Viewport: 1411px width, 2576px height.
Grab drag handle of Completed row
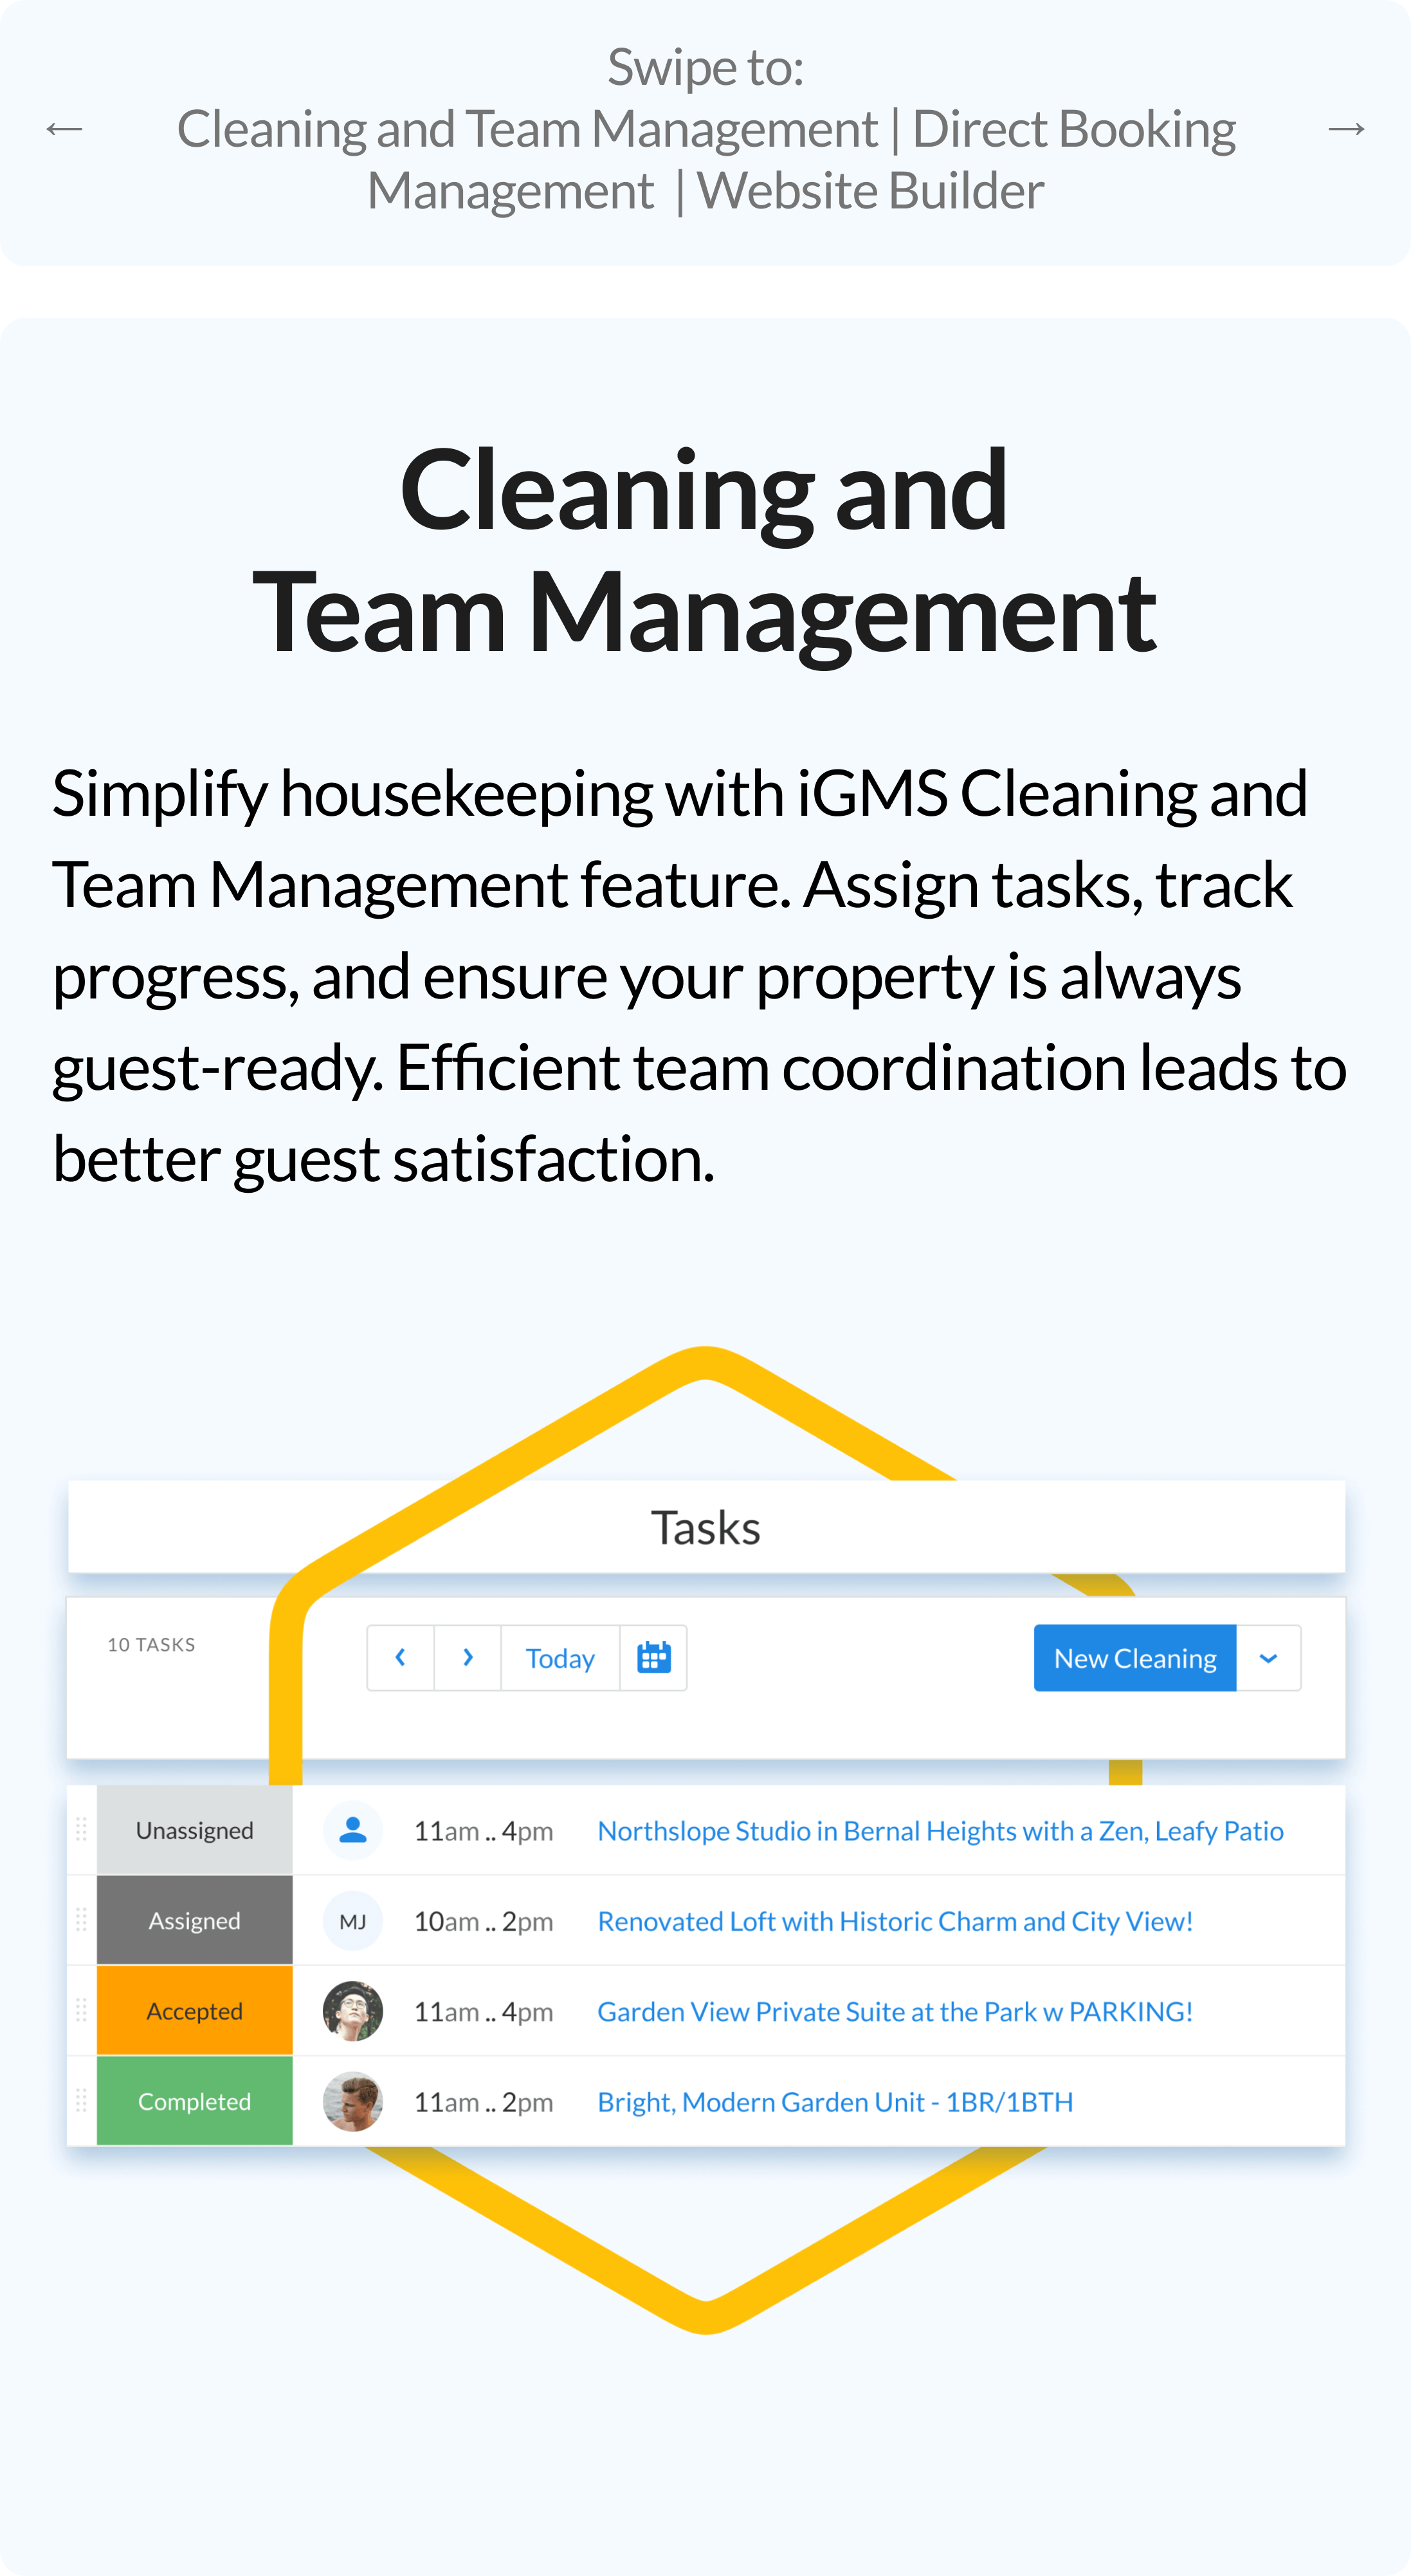(x=82, y=2100)
